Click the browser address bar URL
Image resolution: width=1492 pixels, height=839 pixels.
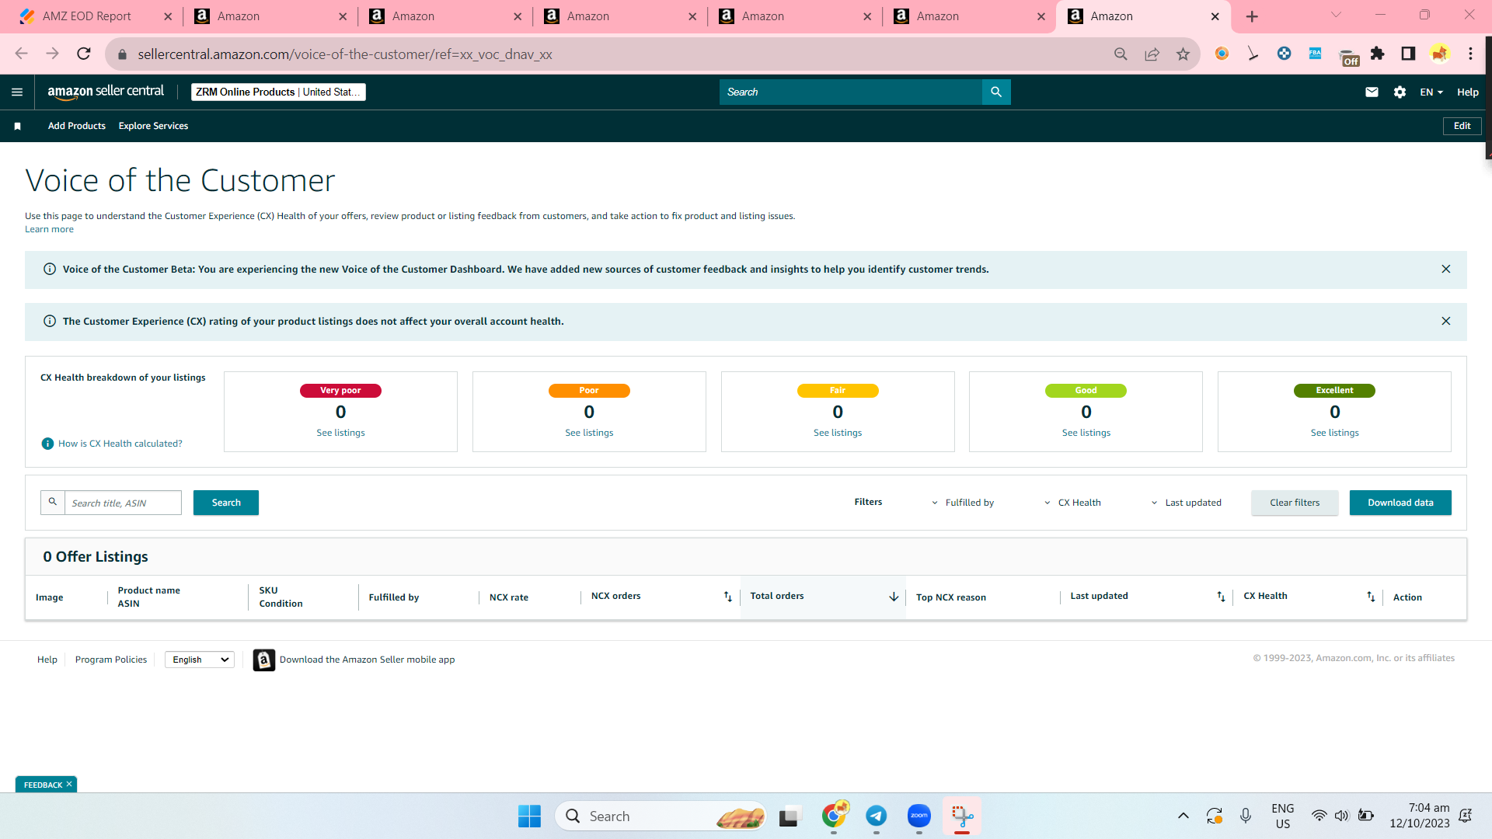point(345,54)
